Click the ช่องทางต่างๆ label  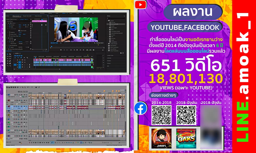point(163,95)
